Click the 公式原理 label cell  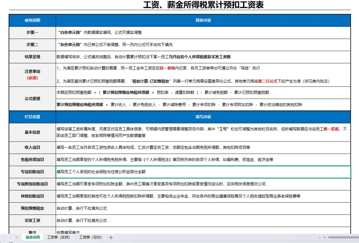[32, 99]
